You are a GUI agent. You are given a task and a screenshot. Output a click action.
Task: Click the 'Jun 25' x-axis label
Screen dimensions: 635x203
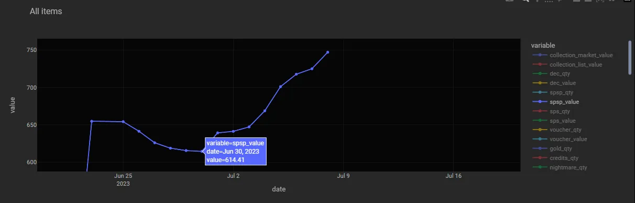pos(123,176)
